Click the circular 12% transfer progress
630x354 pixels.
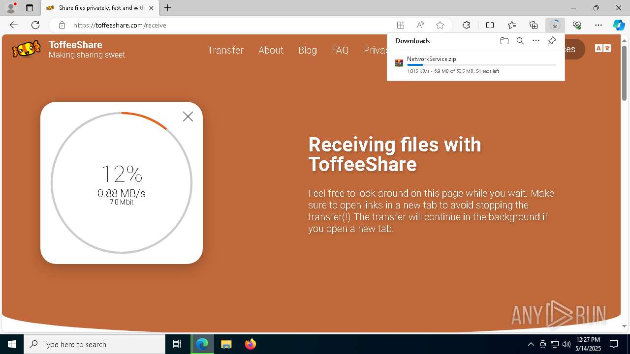point(122,183)
